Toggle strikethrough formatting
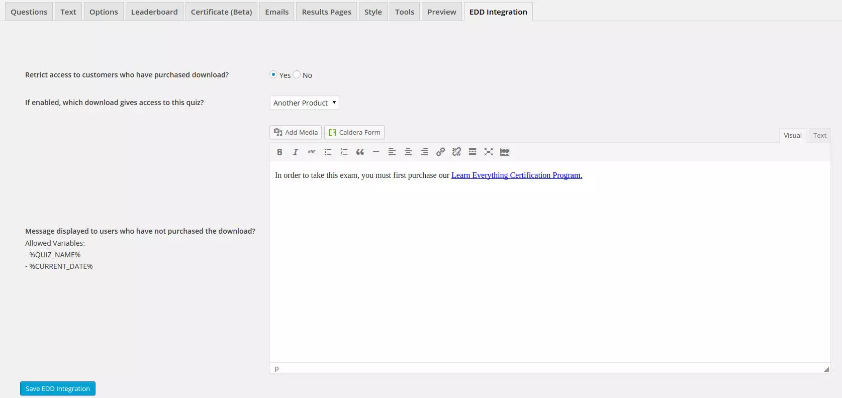 [312, 152]
